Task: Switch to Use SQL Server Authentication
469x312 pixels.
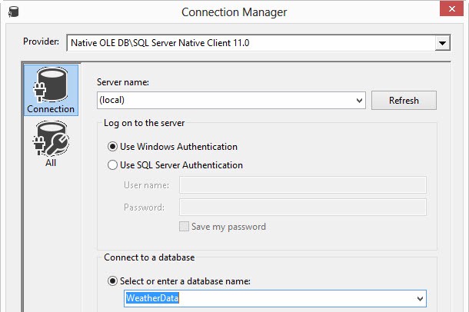Action: (x=113, y=164)
